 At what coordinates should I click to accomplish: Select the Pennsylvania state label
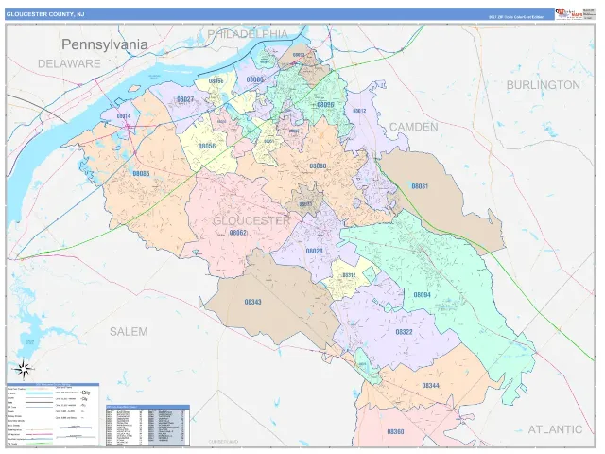(x=105, y=44)
